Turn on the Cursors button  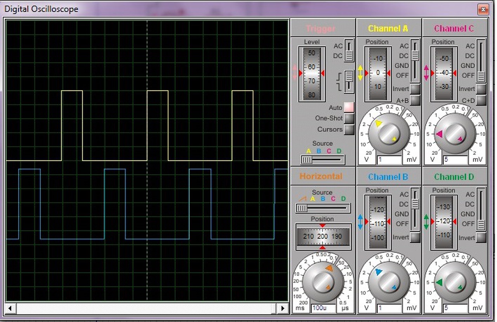349,129
